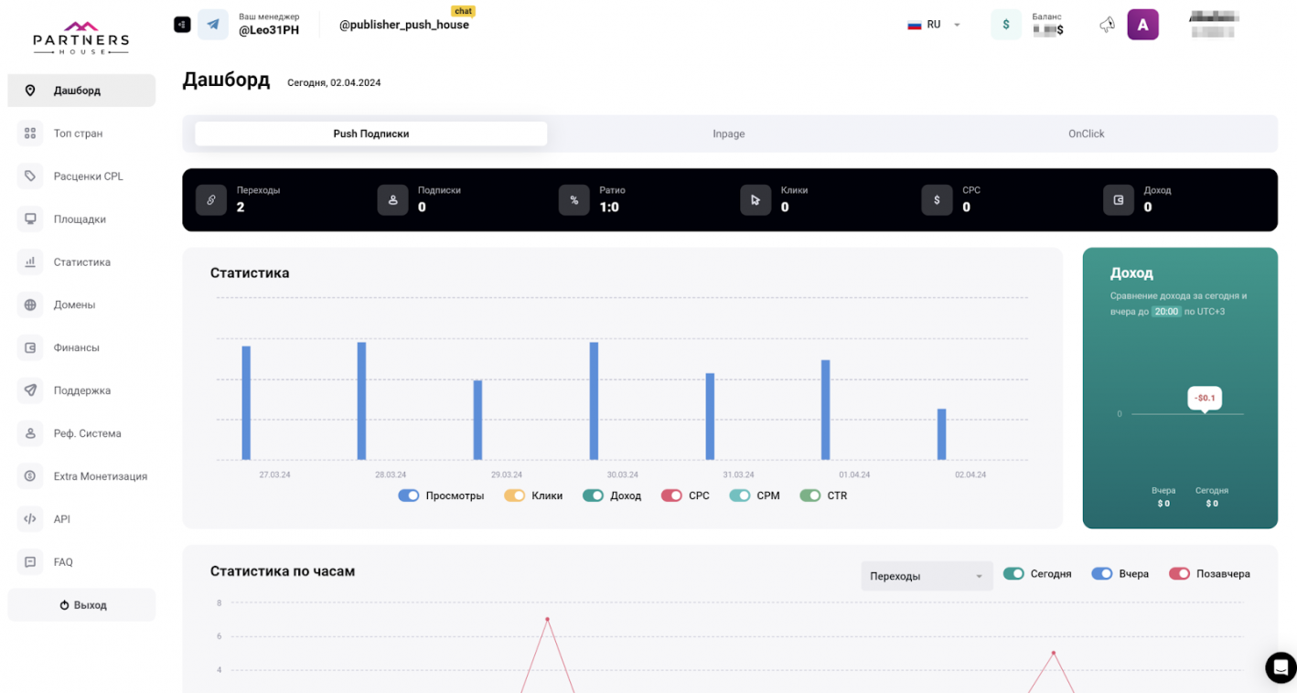Click the Выход logout button
1297x693 pixels.
81,605
